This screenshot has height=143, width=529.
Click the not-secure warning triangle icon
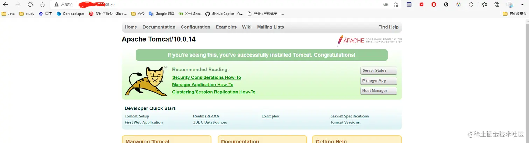(x=56, y=5)
